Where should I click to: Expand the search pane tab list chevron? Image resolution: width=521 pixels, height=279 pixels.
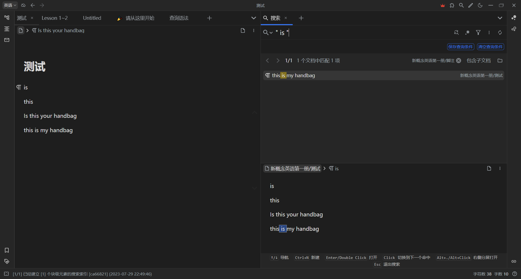(500, 18)
